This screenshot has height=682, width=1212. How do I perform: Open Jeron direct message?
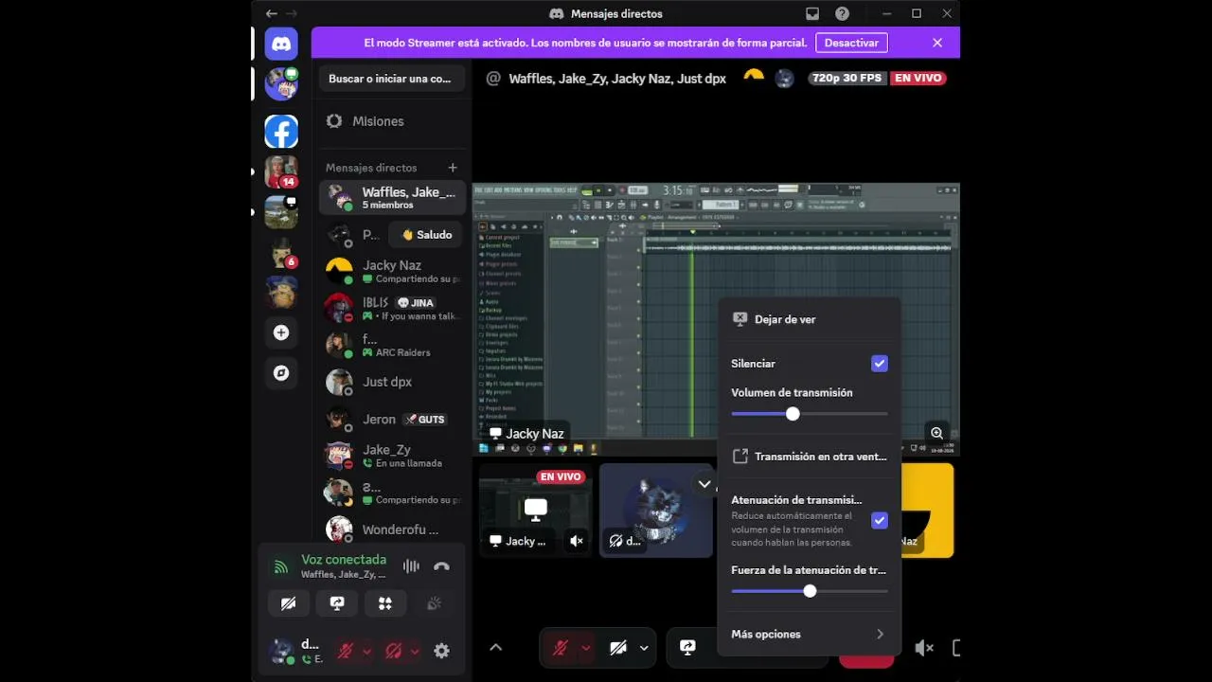pyautogui.click(x=392, y=419)
